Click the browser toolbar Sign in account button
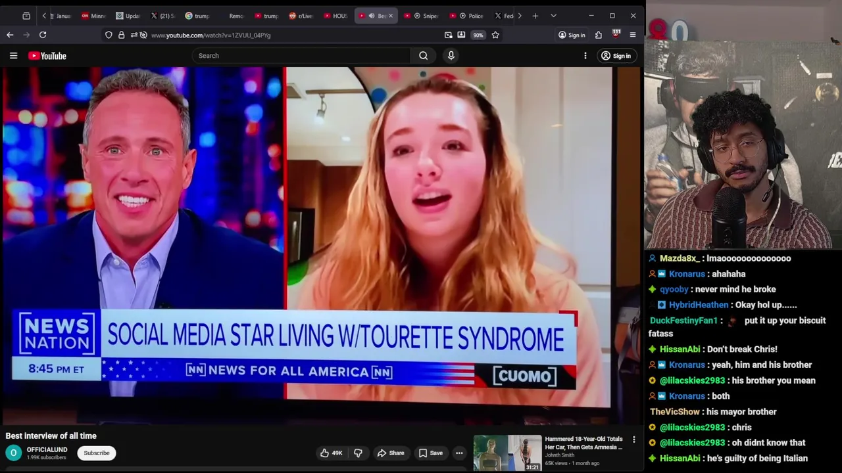842x473 pixels. click(572, 35)
